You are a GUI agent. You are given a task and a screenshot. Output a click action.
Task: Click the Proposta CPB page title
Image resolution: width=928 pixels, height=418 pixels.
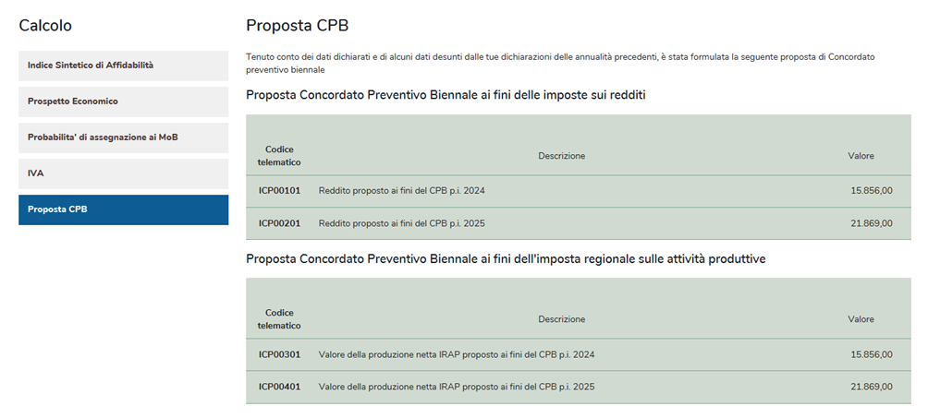coord(297,26)
